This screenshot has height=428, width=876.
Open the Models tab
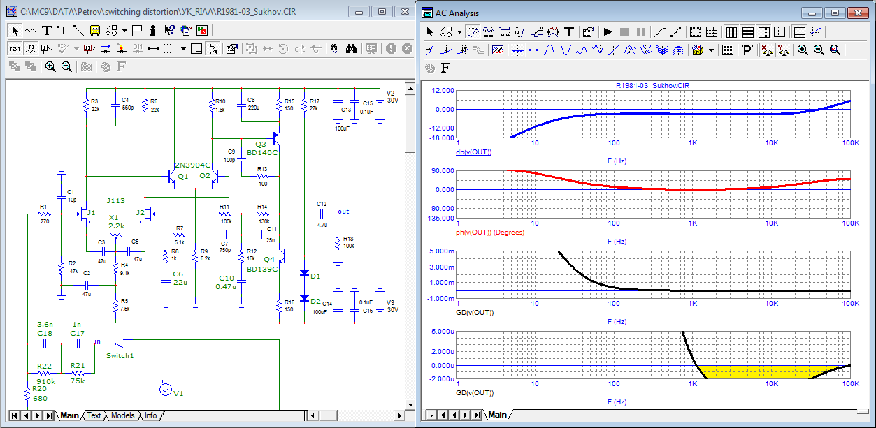pyautogui.click(x=122, y=415)
